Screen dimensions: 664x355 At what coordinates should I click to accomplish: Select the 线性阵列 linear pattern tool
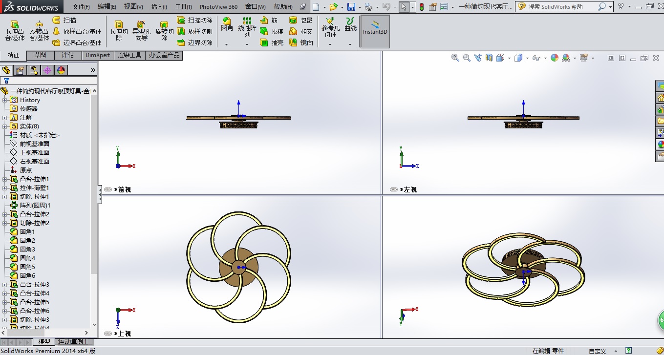(x=247, y=27)
